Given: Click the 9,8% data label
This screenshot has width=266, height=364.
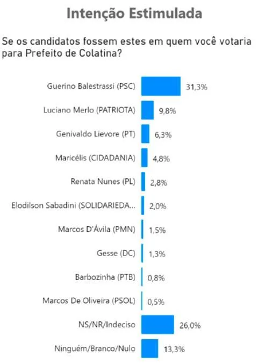Looking at the screenshot, I should [x=167, y=111].
